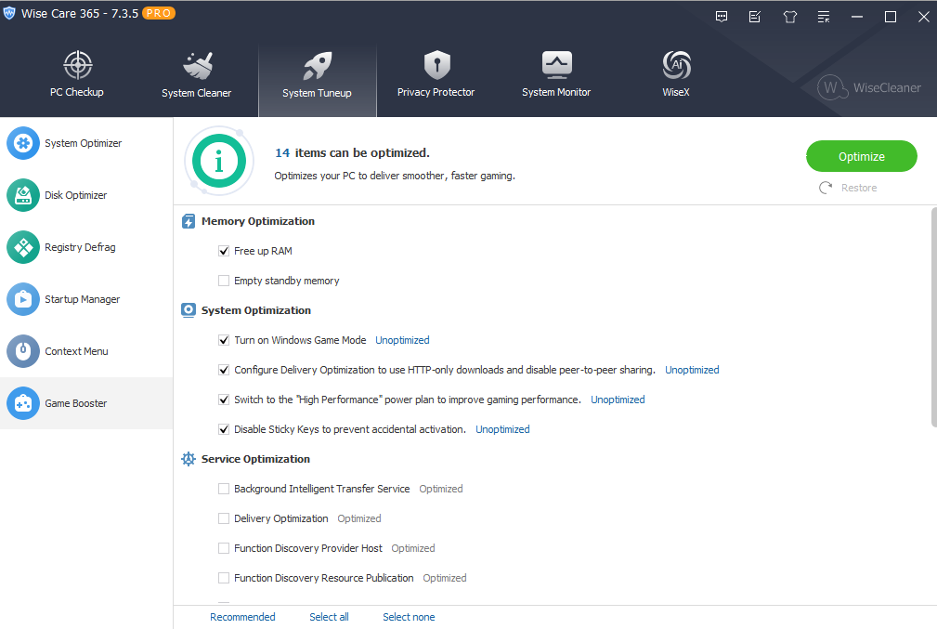Uncheck Free up RAM
This screenshot has width=937, height=629.
pyautogui.click(x=224, y=251)
